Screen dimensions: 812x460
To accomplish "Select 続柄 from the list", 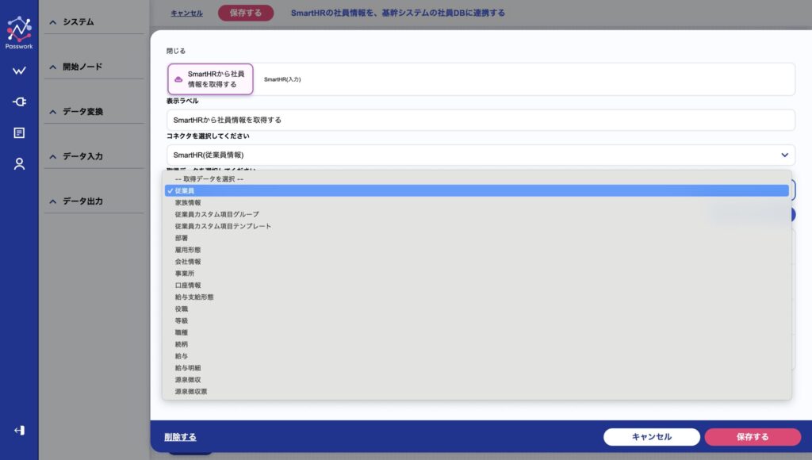I will (x=477, y=344).
